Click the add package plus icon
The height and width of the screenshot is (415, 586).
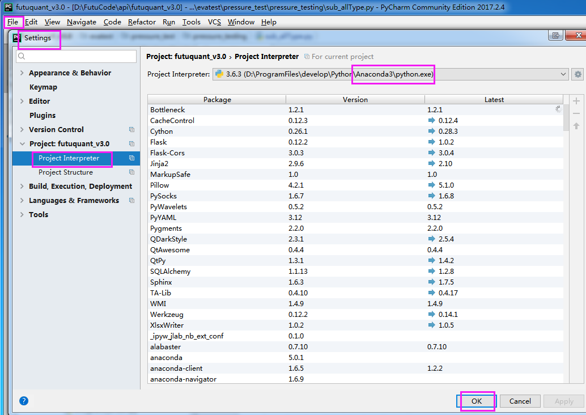click(576, 101)
